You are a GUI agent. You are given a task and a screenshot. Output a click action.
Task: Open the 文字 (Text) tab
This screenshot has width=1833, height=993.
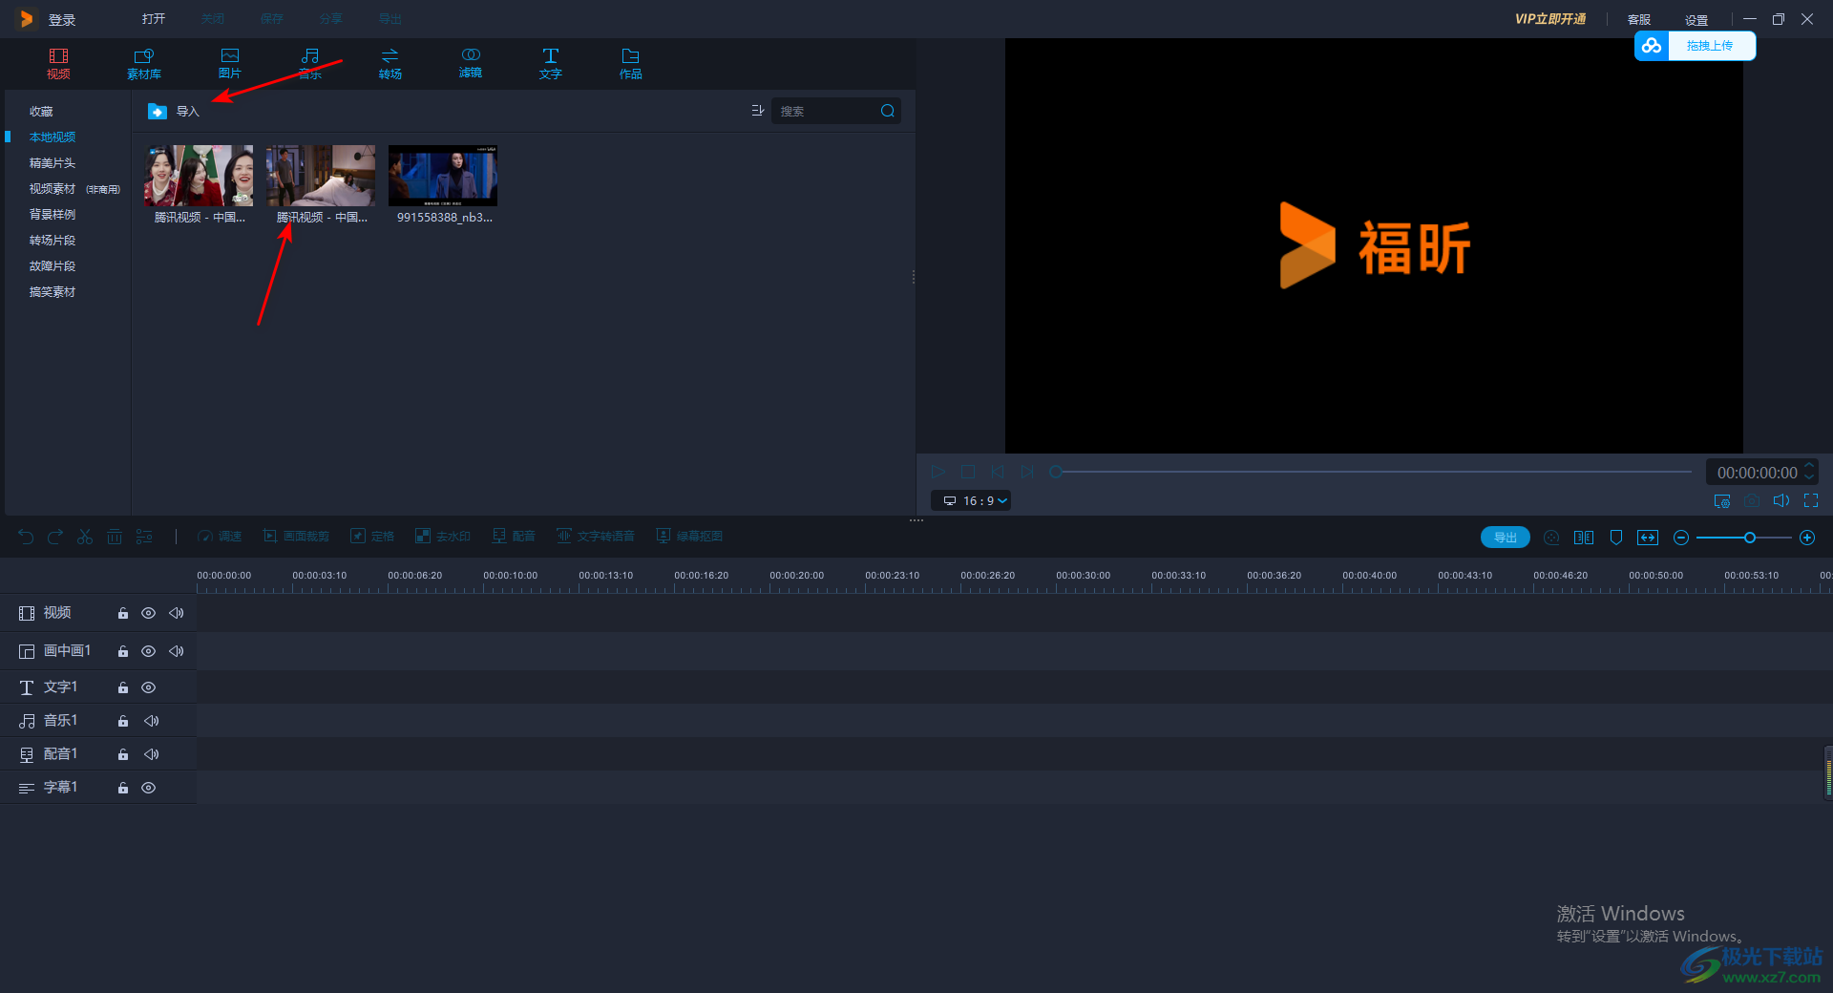[551, 63]
